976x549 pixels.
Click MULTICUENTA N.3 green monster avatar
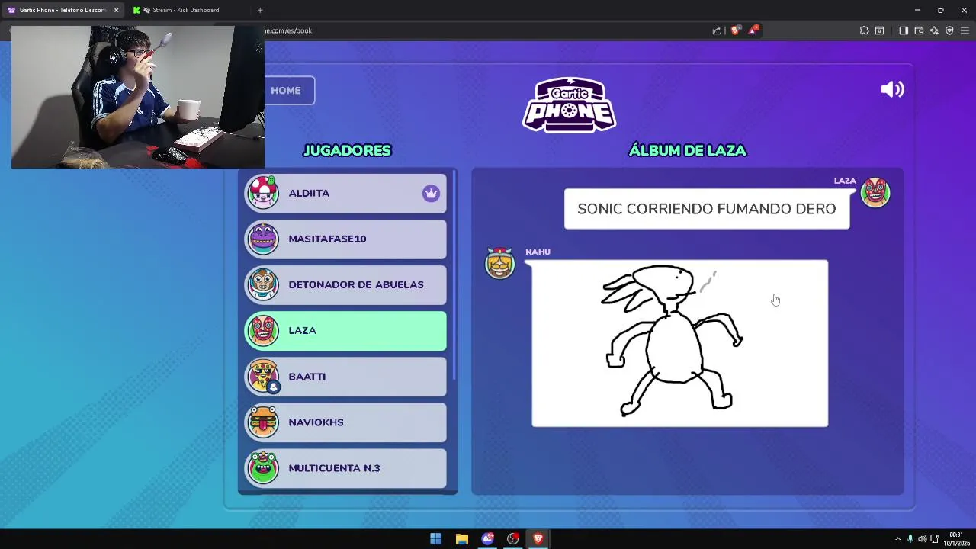(263, 467)
